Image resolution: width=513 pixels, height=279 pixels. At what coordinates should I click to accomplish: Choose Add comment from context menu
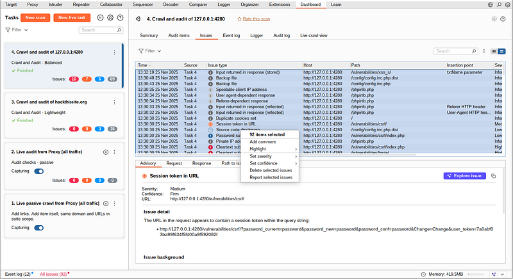(269, 142)
